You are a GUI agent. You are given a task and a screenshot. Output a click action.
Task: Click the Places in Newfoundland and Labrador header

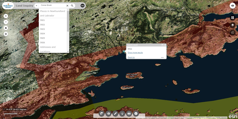click(53, 13)
